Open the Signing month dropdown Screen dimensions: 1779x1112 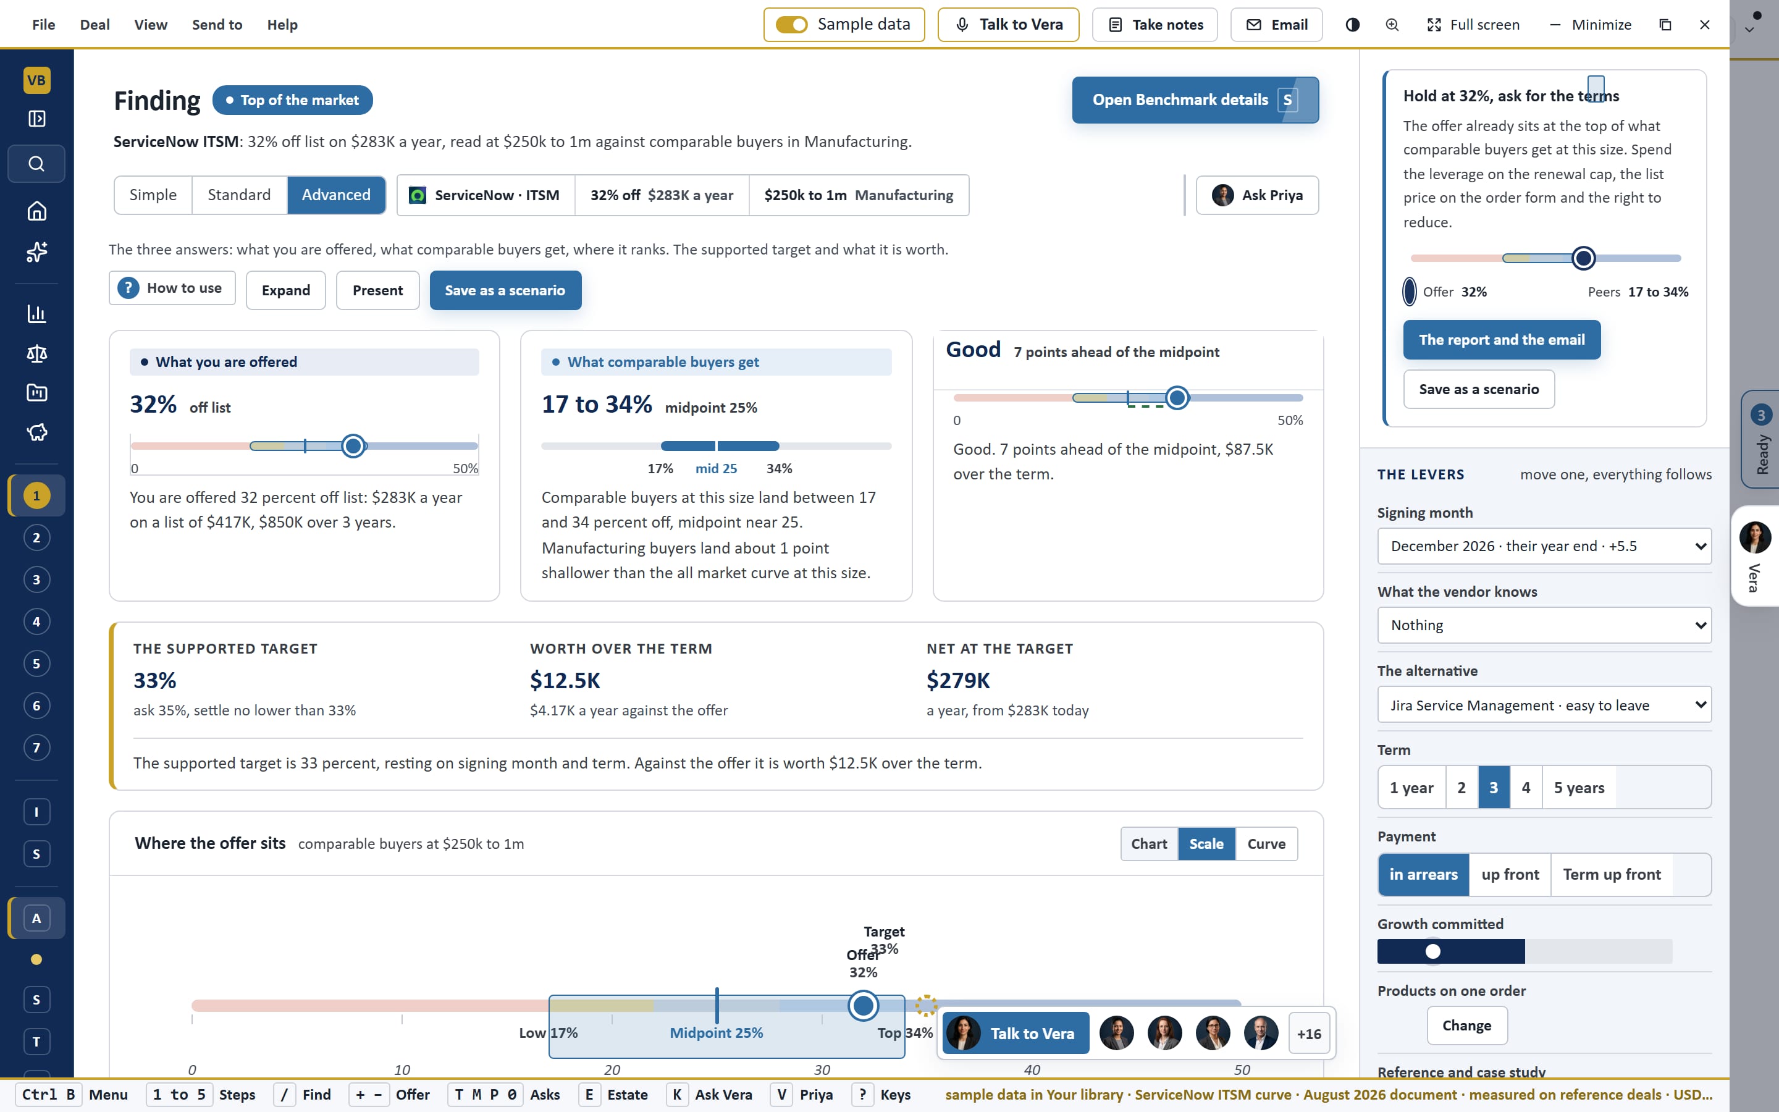click(x=1544, y=547)
